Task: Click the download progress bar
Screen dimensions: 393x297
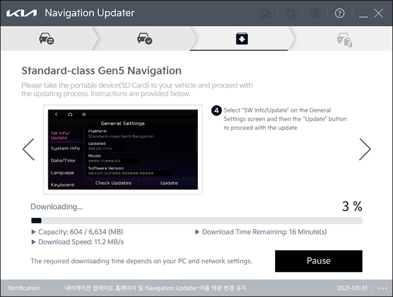Action: tap(196, 221)
